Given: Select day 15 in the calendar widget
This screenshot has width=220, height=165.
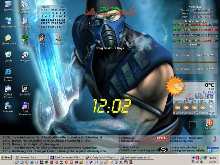Looking at the screenshot, I should pyautogui.click(x=53, y=20).
